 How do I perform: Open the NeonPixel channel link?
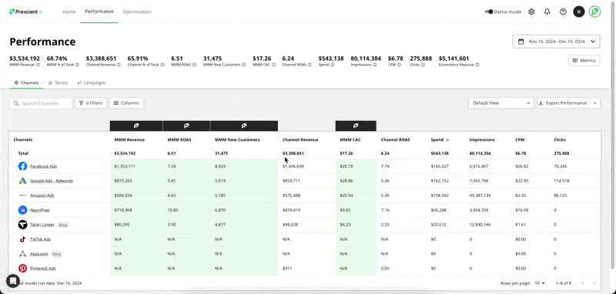[40, 210]
